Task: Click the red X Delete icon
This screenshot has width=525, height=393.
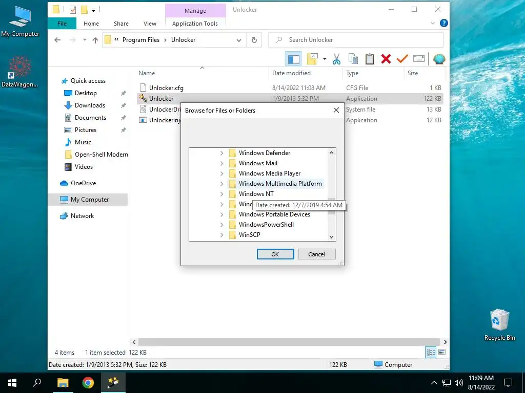Action: tap(386, 59)
